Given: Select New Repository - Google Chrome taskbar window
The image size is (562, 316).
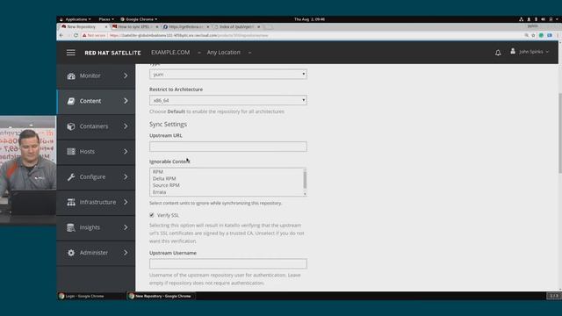Looking at the screenshot, I should coord(161,296).
